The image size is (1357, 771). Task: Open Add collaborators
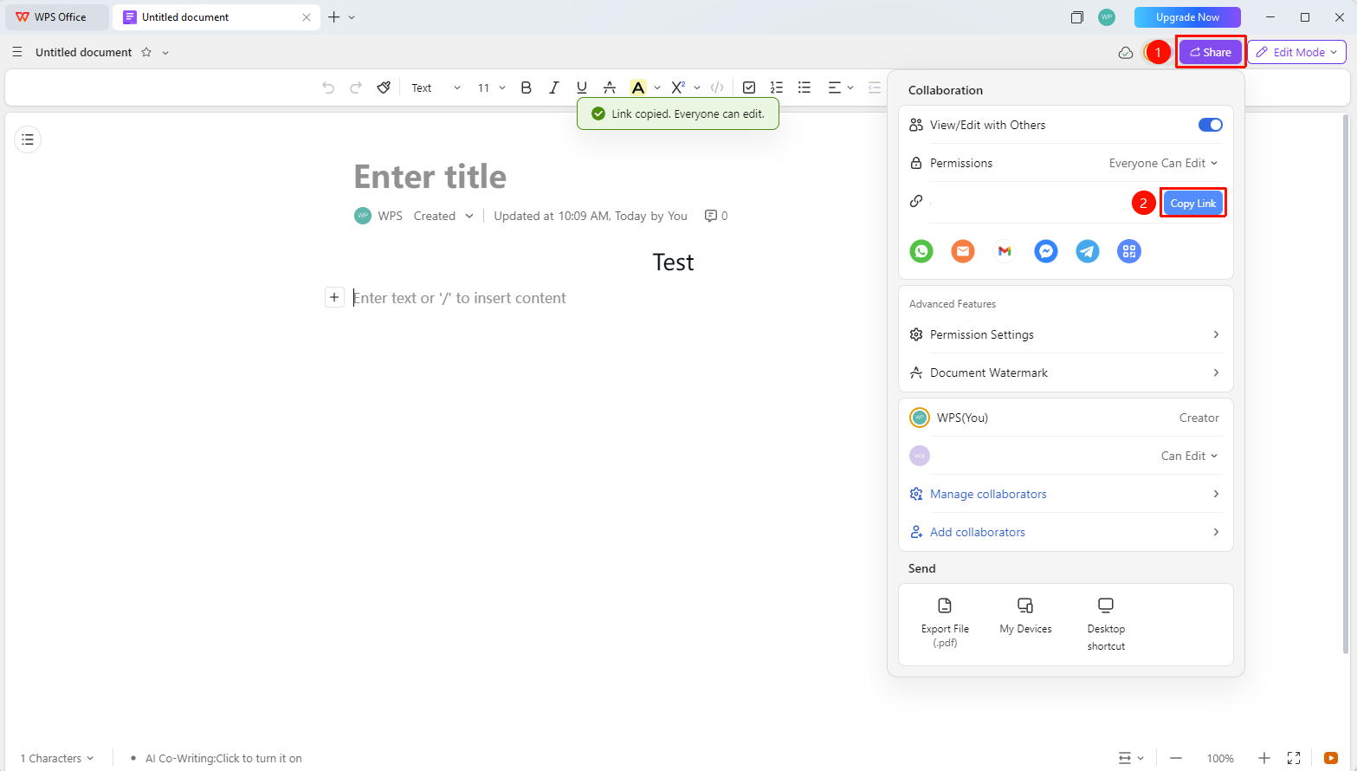pos(1065,532)
